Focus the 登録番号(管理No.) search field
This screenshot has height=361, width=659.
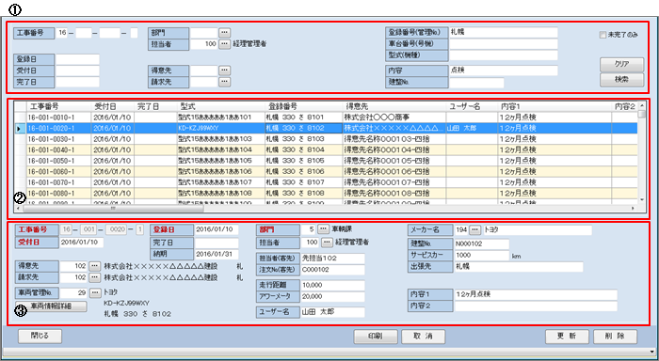pyautogui.click(x=504, y=32)
